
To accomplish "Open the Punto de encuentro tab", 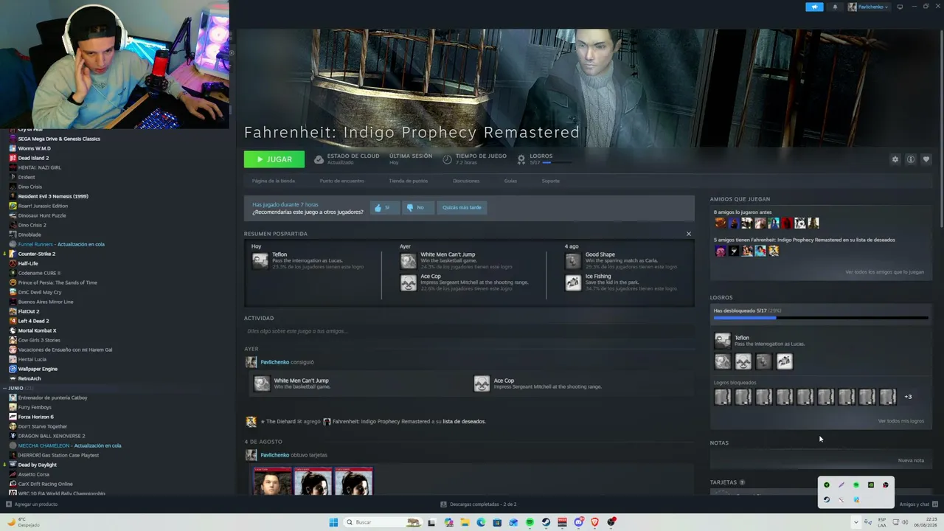I will pos(342,181).
